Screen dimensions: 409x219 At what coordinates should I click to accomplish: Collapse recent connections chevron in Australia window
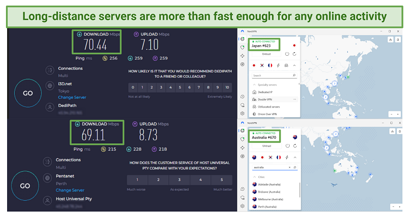295,158
